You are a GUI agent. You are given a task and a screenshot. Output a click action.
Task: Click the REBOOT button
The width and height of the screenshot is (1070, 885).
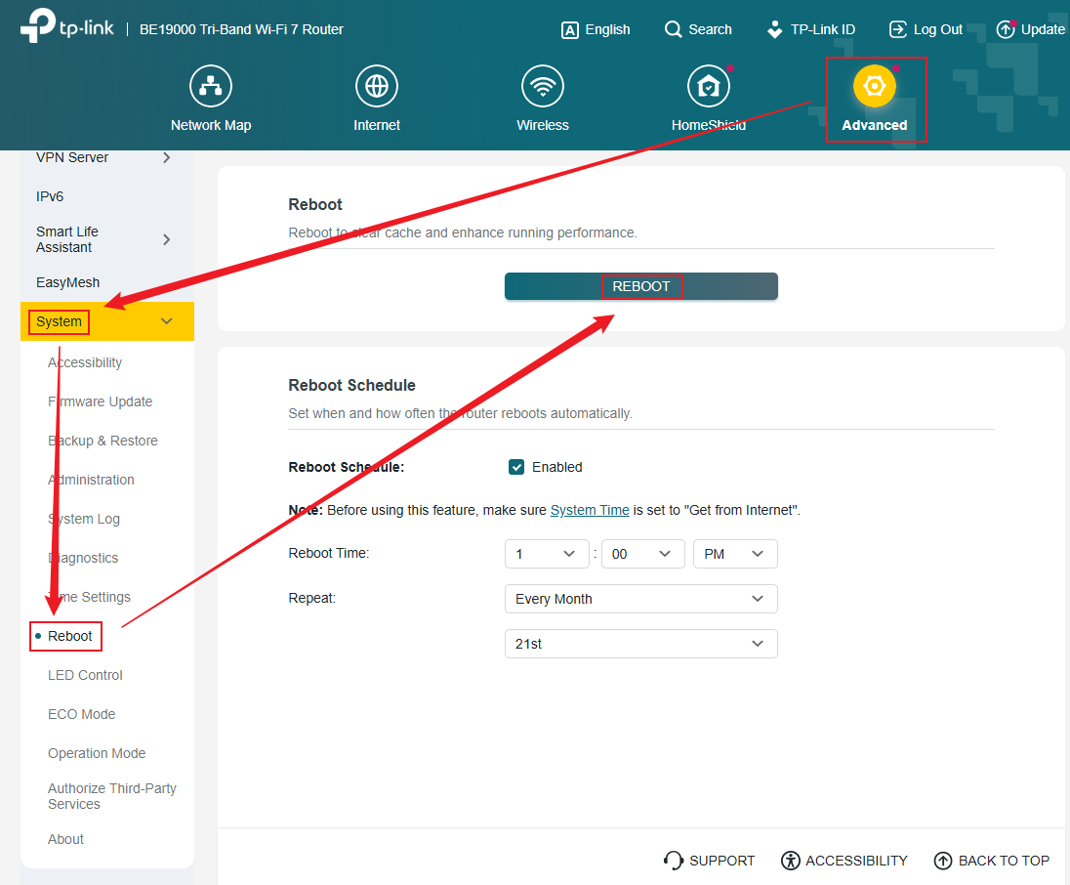[x=641, y=286]
